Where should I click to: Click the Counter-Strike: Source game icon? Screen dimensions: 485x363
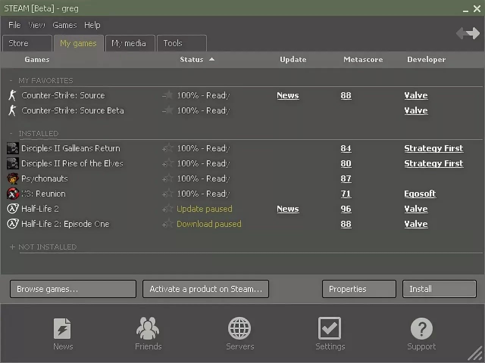pos(12,95)
